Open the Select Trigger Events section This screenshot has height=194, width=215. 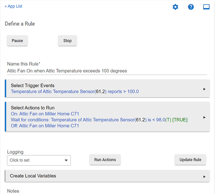click(x=107, y=88)
